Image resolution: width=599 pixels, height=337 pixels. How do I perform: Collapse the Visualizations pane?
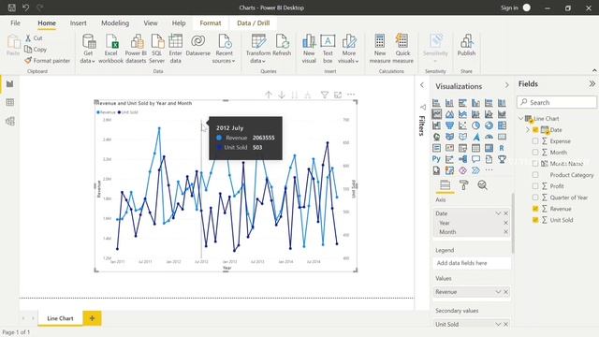coord(507,85)
